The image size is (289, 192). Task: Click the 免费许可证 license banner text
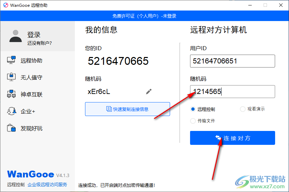[x=144, y=16]
